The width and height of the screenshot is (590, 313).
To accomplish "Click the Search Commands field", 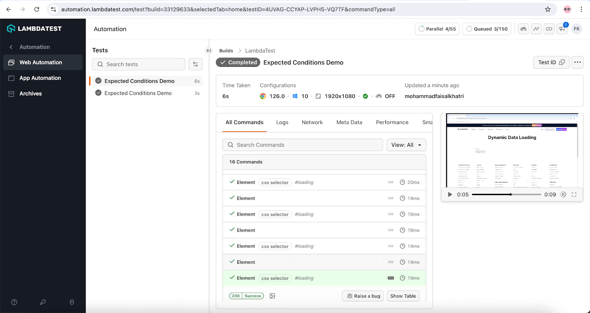I will tap(302, 145).
